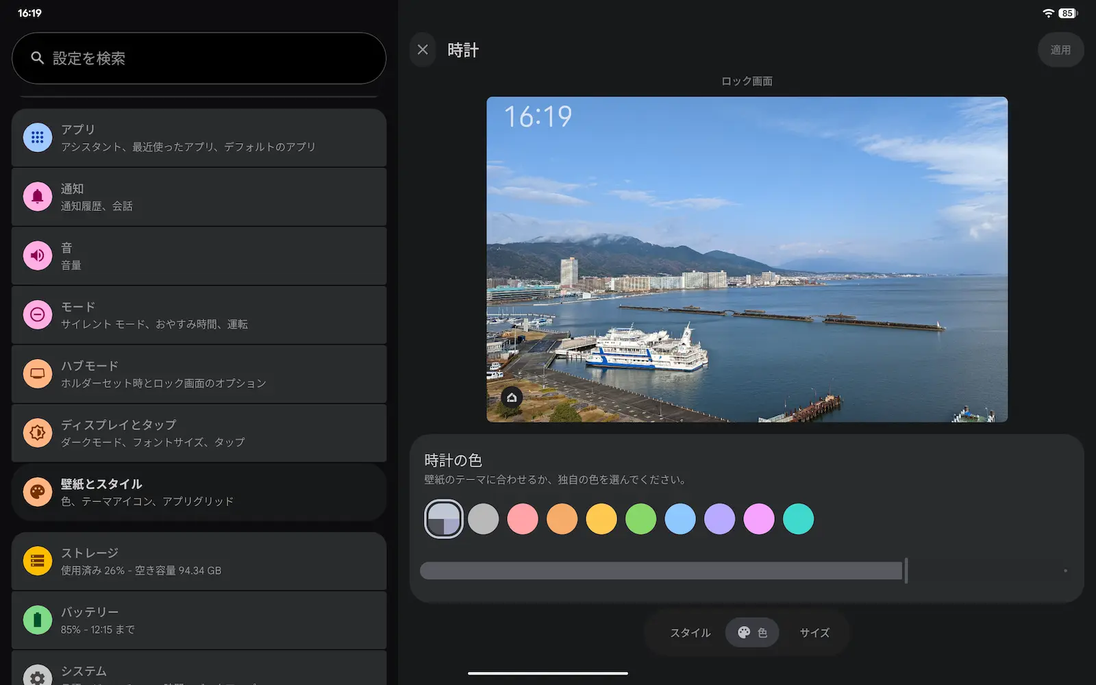Screen dimensions: 1096x685
Task: Click the 設定を検索 search field
Action: [199, 58]
